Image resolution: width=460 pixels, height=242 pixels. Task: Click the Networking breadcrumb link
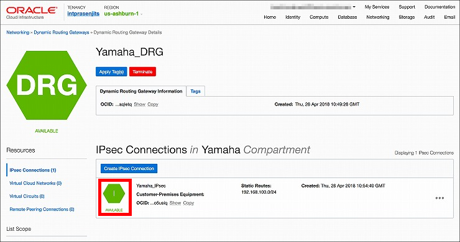(x=18, y=32)
